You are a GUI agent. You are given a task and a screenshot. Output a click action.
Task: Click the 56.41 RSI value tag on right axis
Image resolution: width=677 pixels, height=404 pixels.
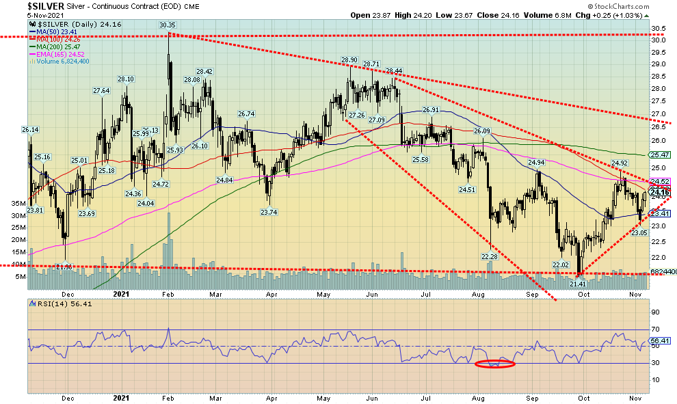(658, 340)
